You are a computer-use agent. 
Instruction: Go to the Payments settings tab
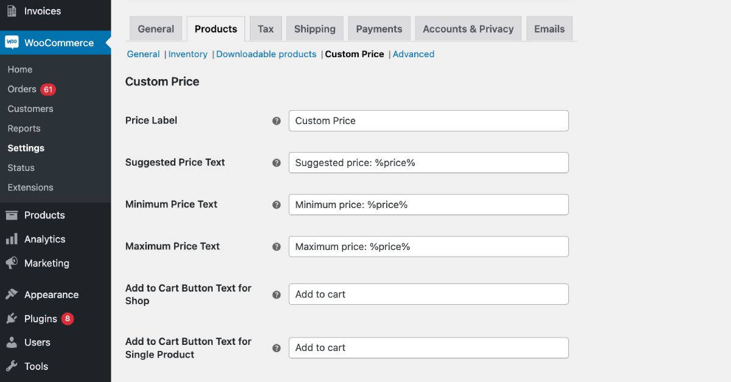[379, 29]
